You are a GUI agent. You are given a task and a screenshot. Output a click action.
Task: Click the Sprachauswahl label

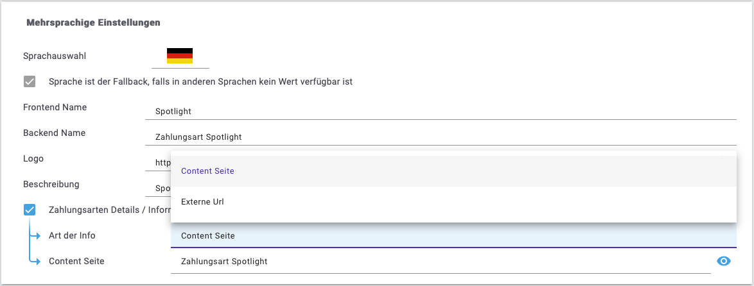click(x=55, y=56)
